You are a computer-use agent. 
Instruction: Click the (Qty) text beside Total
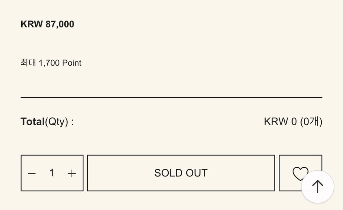[56, 122]
